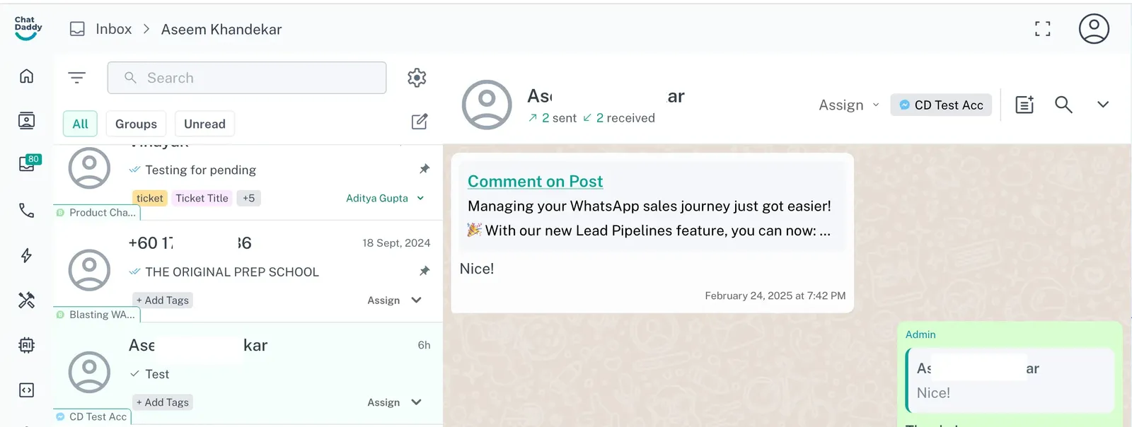Enter fullscreen mode using the expand icon
Viewport: 1132px width, 427px height.
(1042, 29)
